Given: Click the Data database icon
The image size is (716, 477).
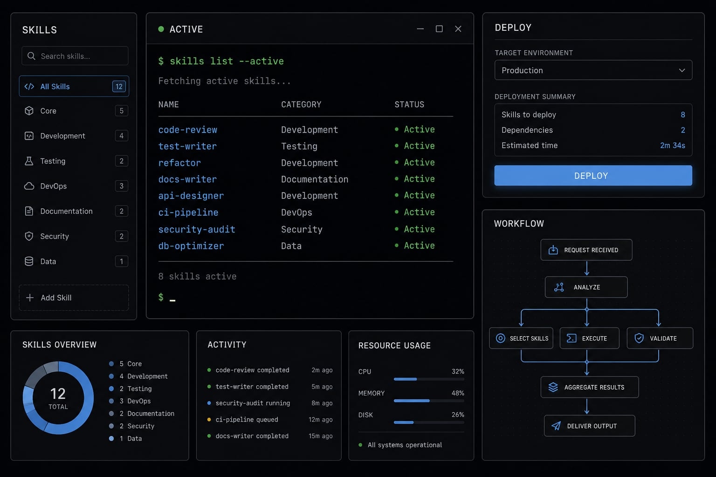Looking at the screenshot, I should (x=29, y=261).
